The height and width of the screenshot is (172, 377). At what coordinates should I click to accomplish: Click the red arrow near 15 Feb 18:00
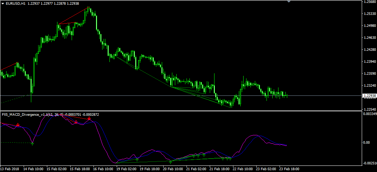pos(75,122)
